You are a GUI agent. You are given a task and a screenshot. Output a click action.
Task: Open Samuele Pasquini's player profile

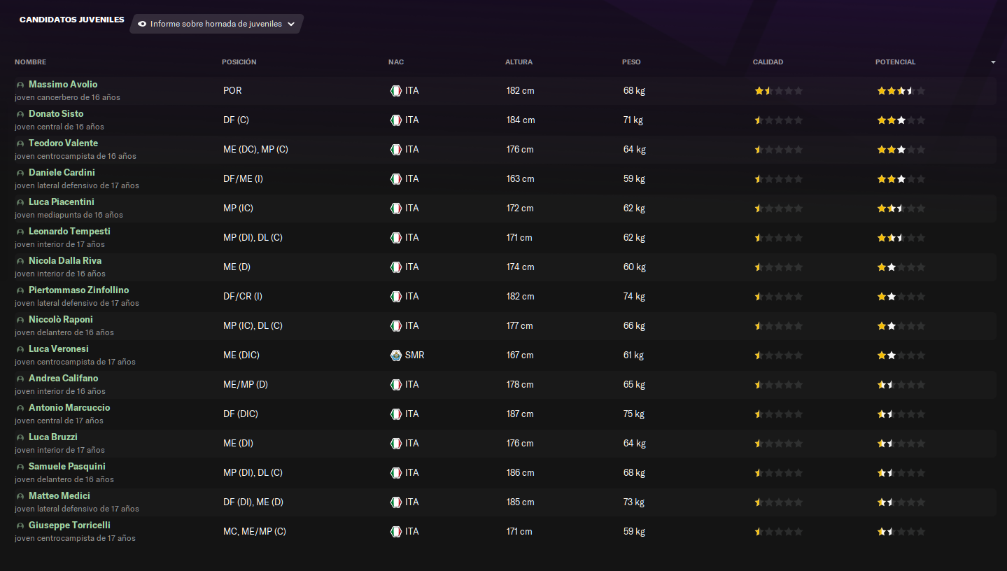(67, 466)
